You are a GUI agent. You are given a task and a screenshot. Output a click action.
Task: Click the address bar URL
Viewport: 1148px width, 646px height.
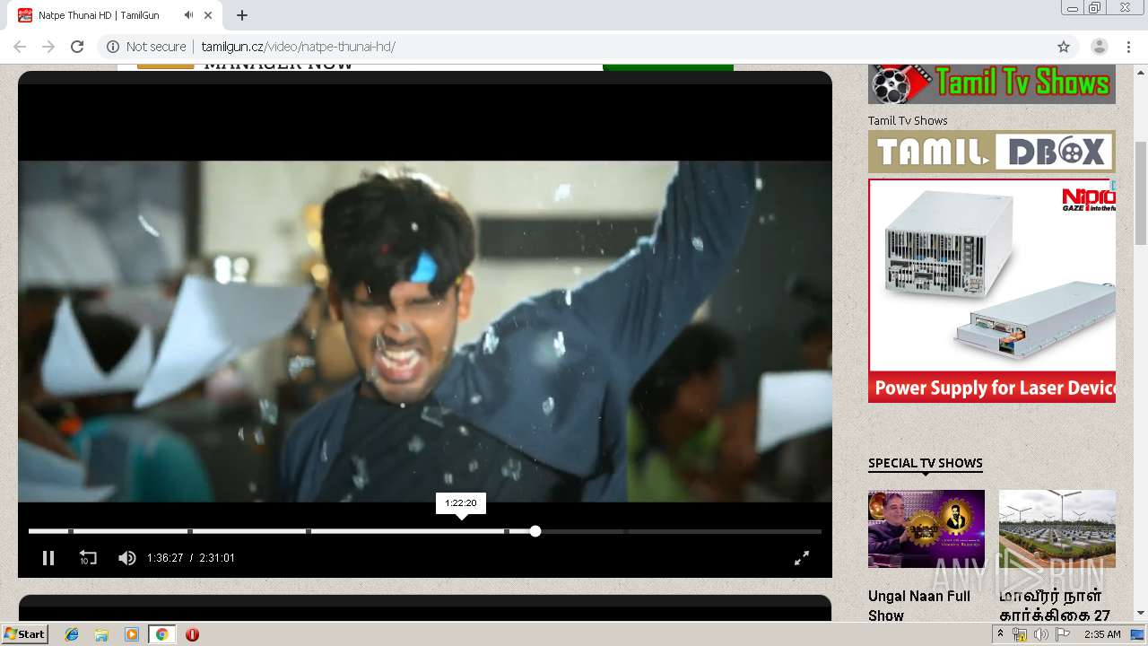tap(298, 47)
